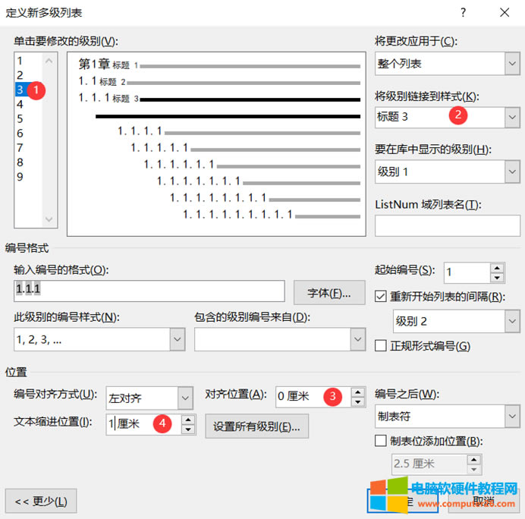Screen dimensions: 525x519
Task: Open the restart-list 级别 2 dropdown
Action: (512, 321)
